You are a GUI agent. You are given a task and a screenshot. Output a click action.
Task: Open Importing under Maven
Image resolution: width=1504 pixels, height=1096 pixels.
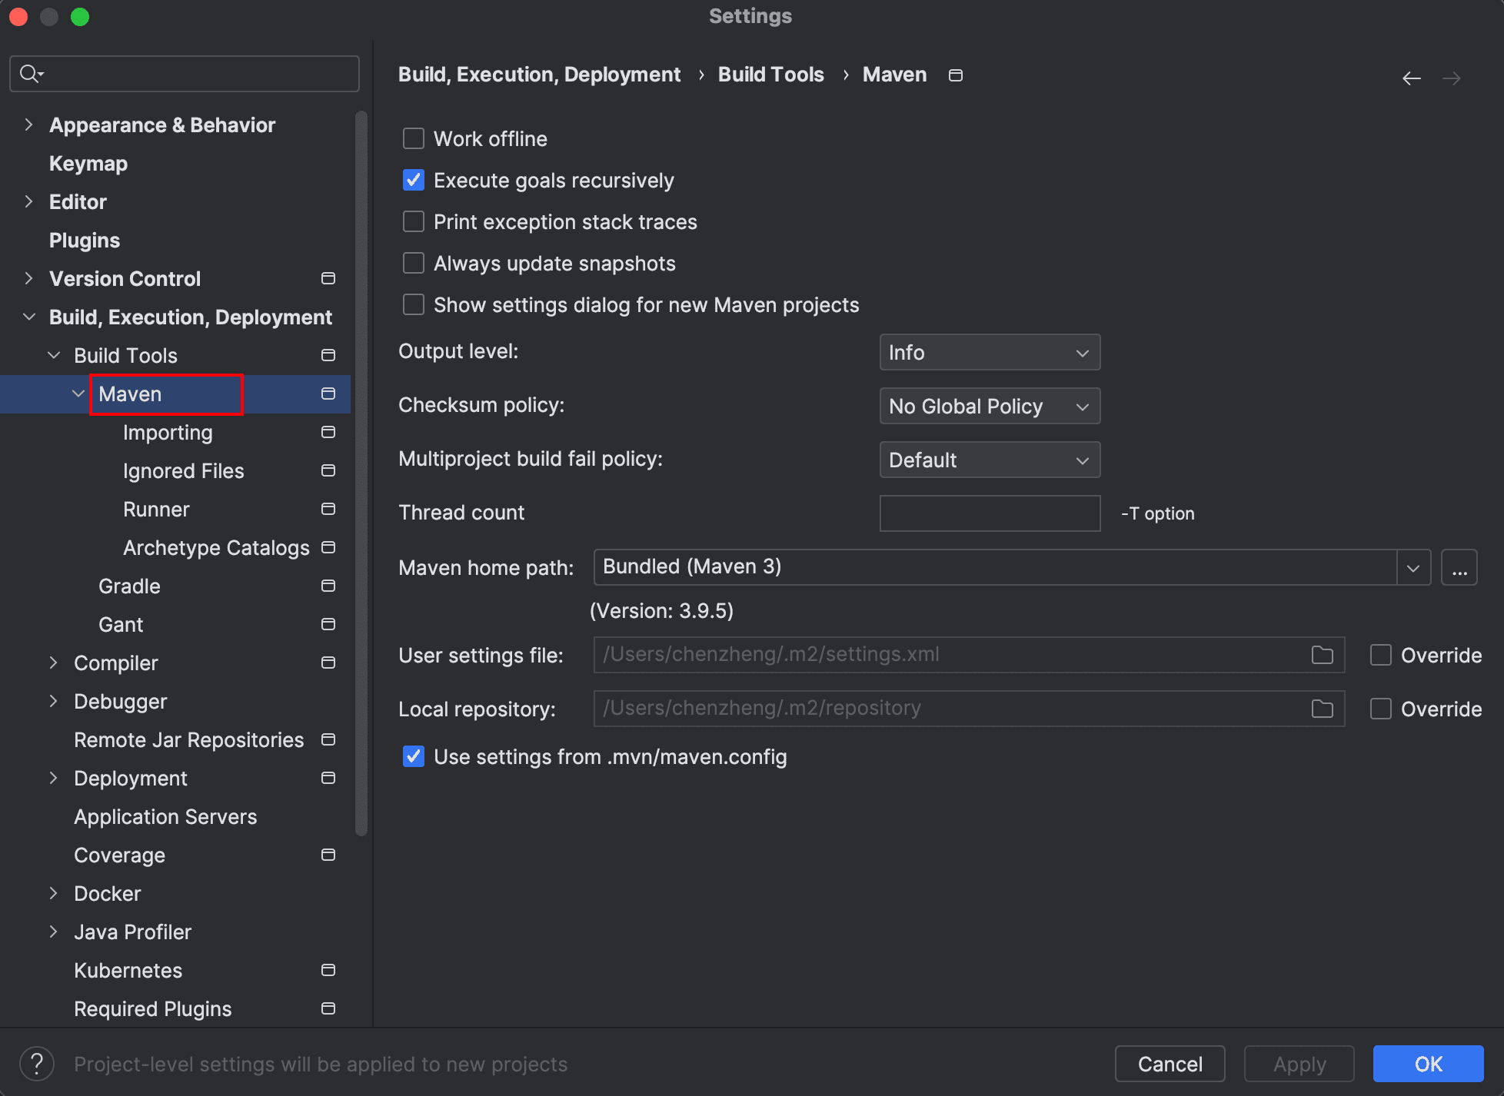pos(168,432)
